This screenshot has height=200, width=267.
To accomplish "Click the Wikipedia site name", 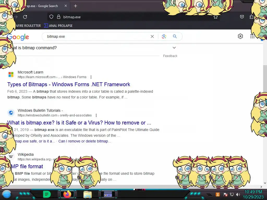I will [26, 154].
